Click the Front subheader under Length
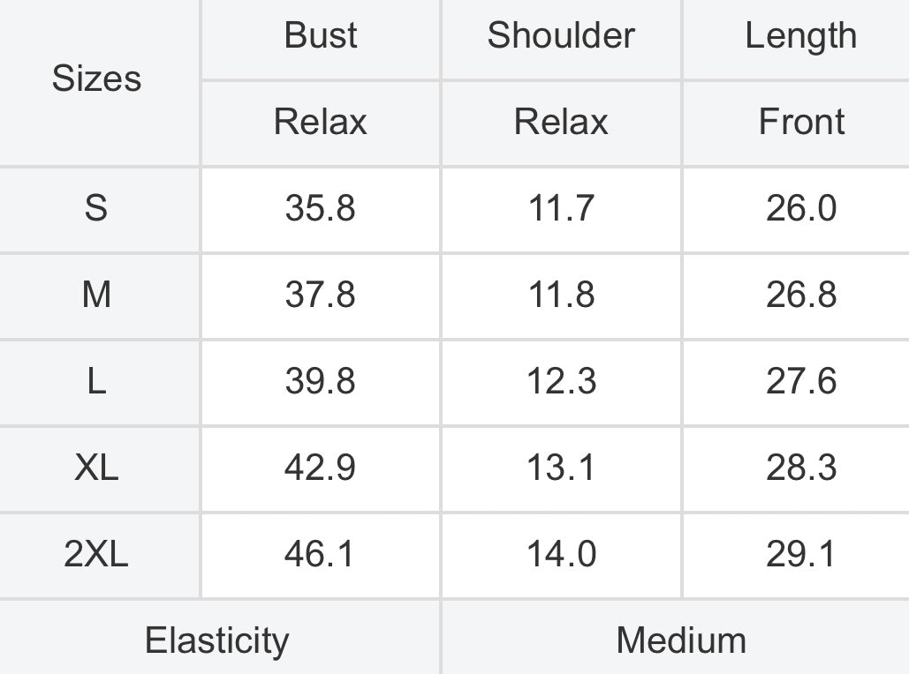The image size is (909, 674). coord(800,122)
